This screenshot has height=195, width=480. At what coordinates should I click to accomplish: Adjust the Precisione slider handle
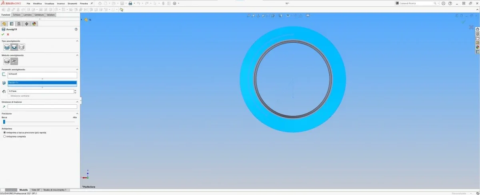4,122
